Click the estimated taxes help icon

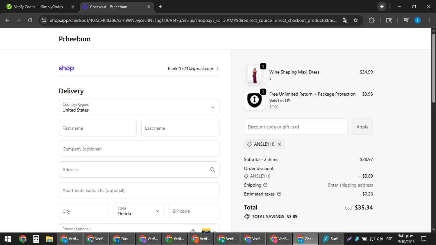click(279, 194)
